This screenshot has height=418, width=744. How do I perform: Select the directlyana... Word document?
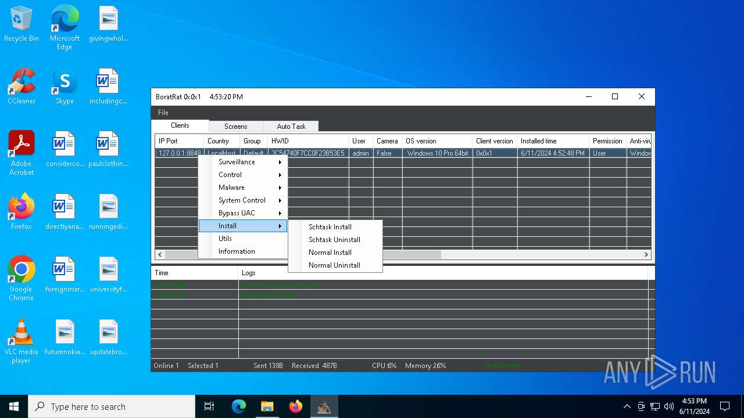[x=65, y=212]
